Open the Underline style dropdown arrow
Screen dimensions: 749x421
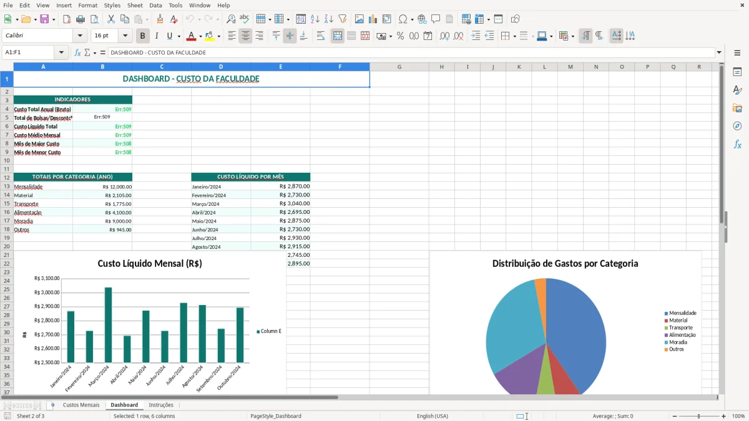click(x=179, y=36)
